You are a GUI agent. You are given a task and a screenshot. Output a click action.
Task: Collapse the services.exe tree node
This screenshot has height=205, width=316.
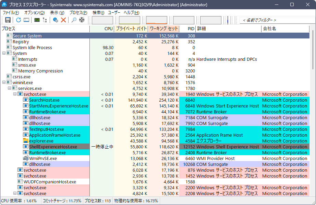tap(9, 88)
